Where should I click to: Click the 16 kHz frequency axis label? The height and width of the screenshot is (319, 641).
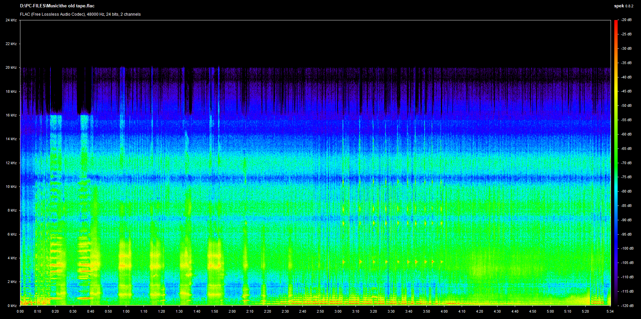click(x=11, y=115)
